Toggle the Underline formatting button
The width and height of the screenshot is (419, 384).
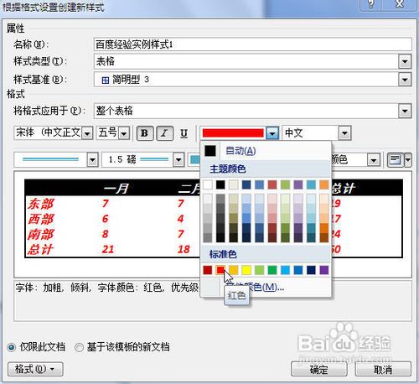click(x=184, y=133)
